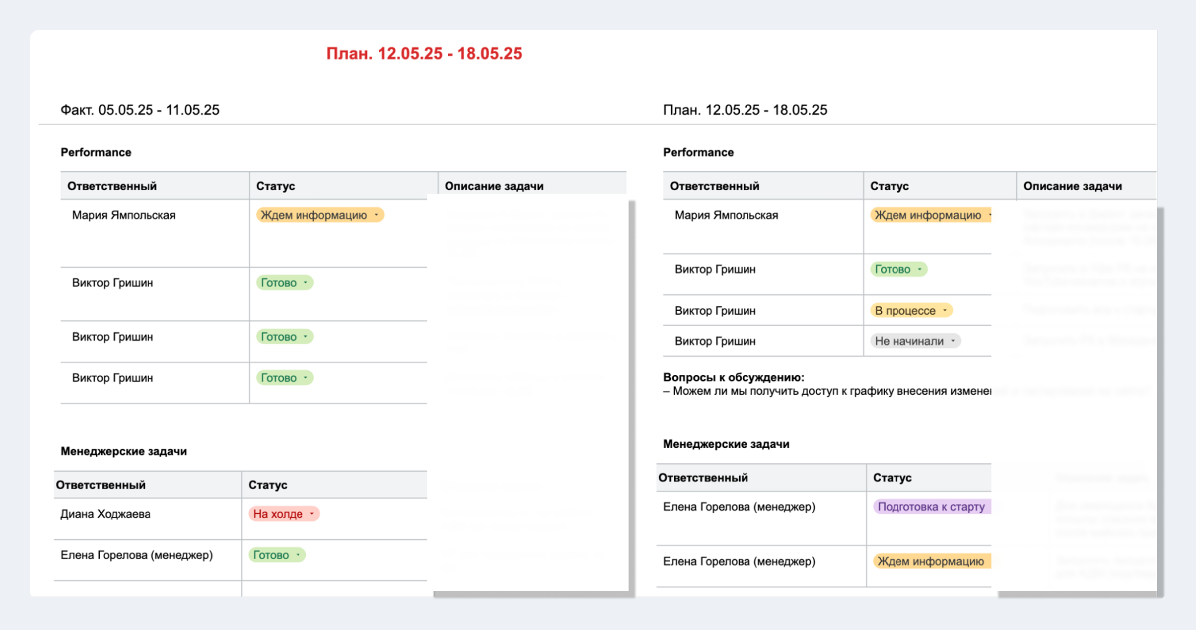This screenshot has height=630, width=1196.
Task: Select 'Описание задачи' header in Факт table
Action: [494, 186]
